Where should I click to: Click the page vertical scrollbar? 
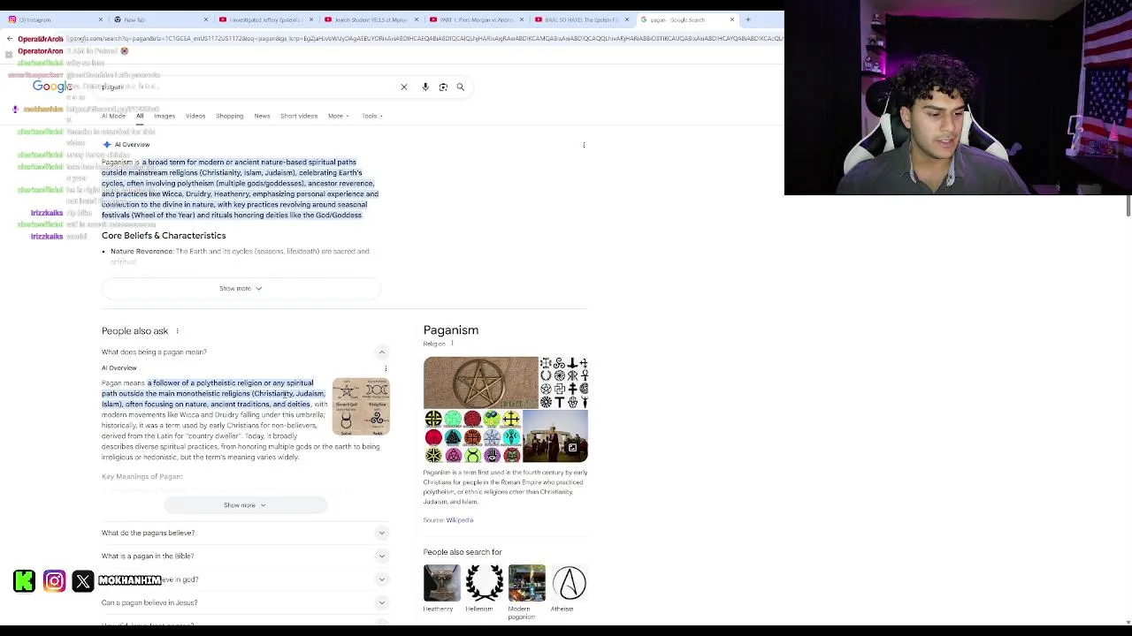(x=1128, y=207)
